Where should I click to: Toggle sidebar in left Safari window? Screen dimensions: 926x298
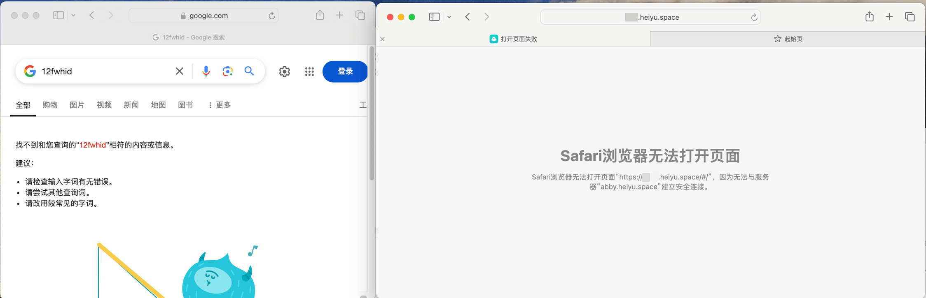58,15
